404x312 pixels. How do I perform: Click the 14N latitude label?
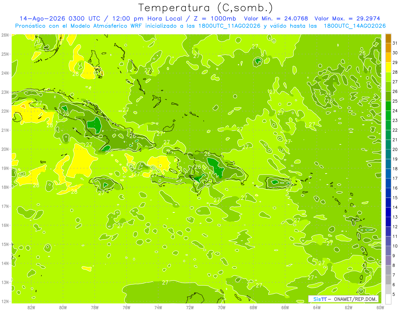(x=5, y=263)
